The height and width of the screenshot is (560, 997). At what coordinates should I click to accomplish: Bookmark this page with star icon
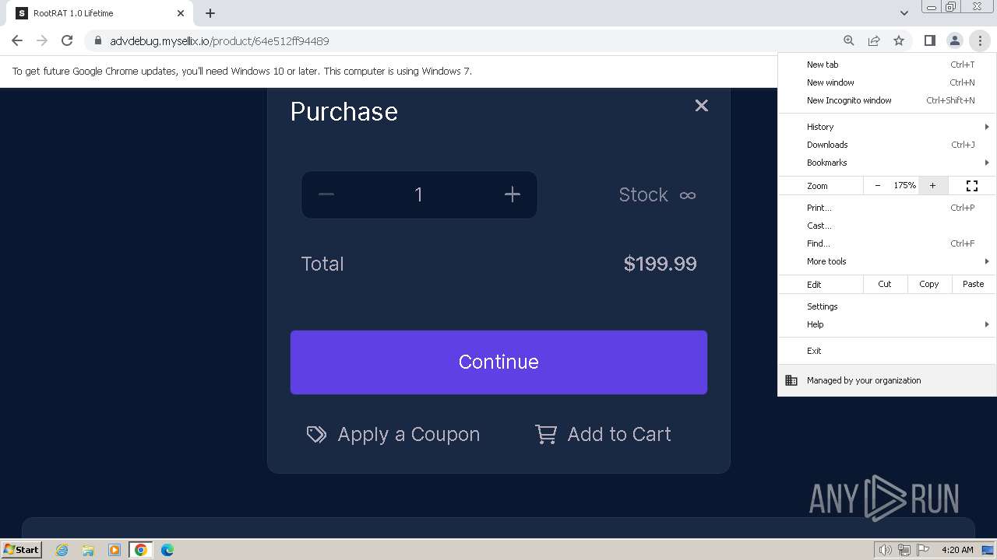[899, 40]
